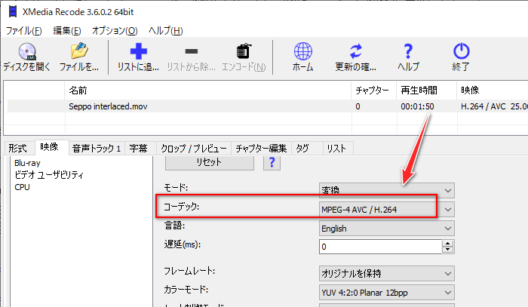The height and width of the screenshot is (307, 528).
Task: Click the 00:01:50 duration cell
Action: (x=417, y=106)
